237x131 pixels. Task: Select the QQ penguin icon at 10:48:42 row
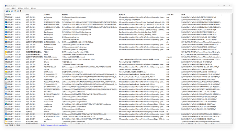tap(6, 19)
